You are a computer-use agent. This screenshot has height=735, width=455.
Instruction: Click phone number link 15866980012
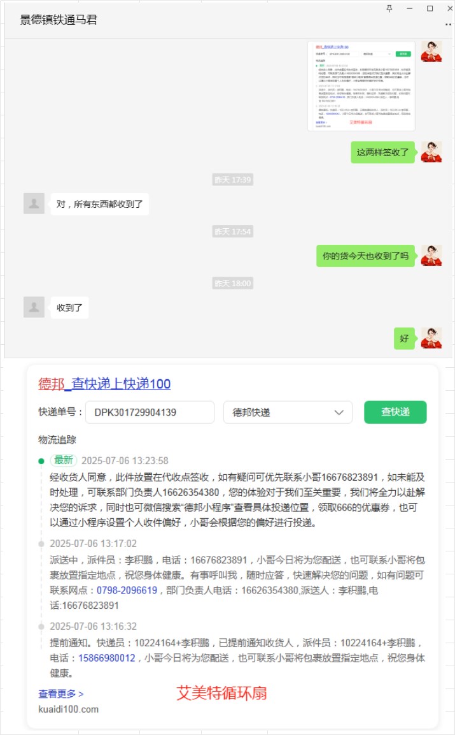(x=107, y=658)
